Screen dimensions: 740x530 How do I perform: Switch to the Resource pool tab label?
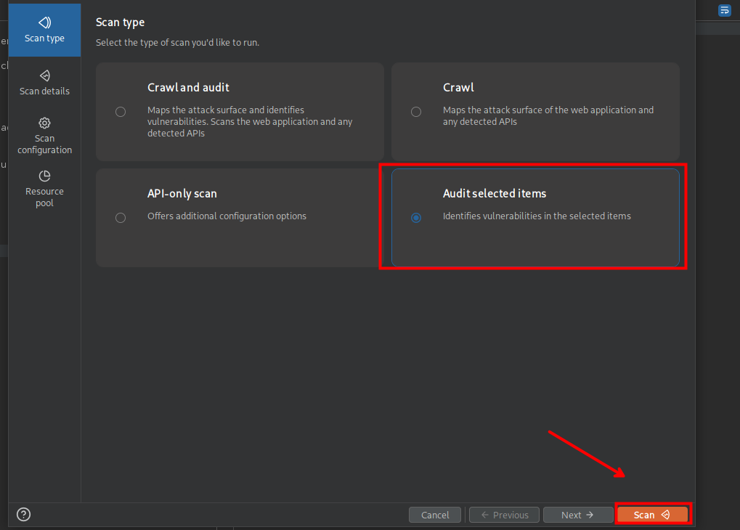44,197
